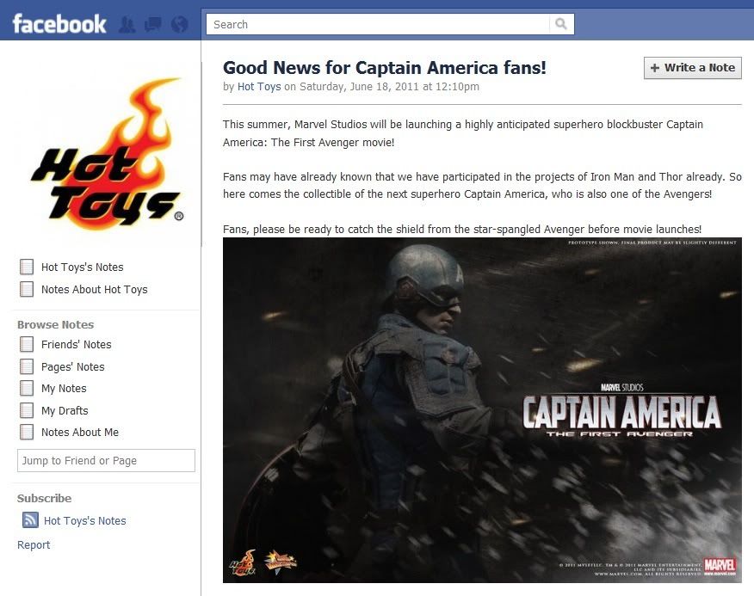Image resolution: width=754 pixels, height=596 pixels.
Task: Click the notepad icon beside Friends' Notes
Action: coord(27,344)
